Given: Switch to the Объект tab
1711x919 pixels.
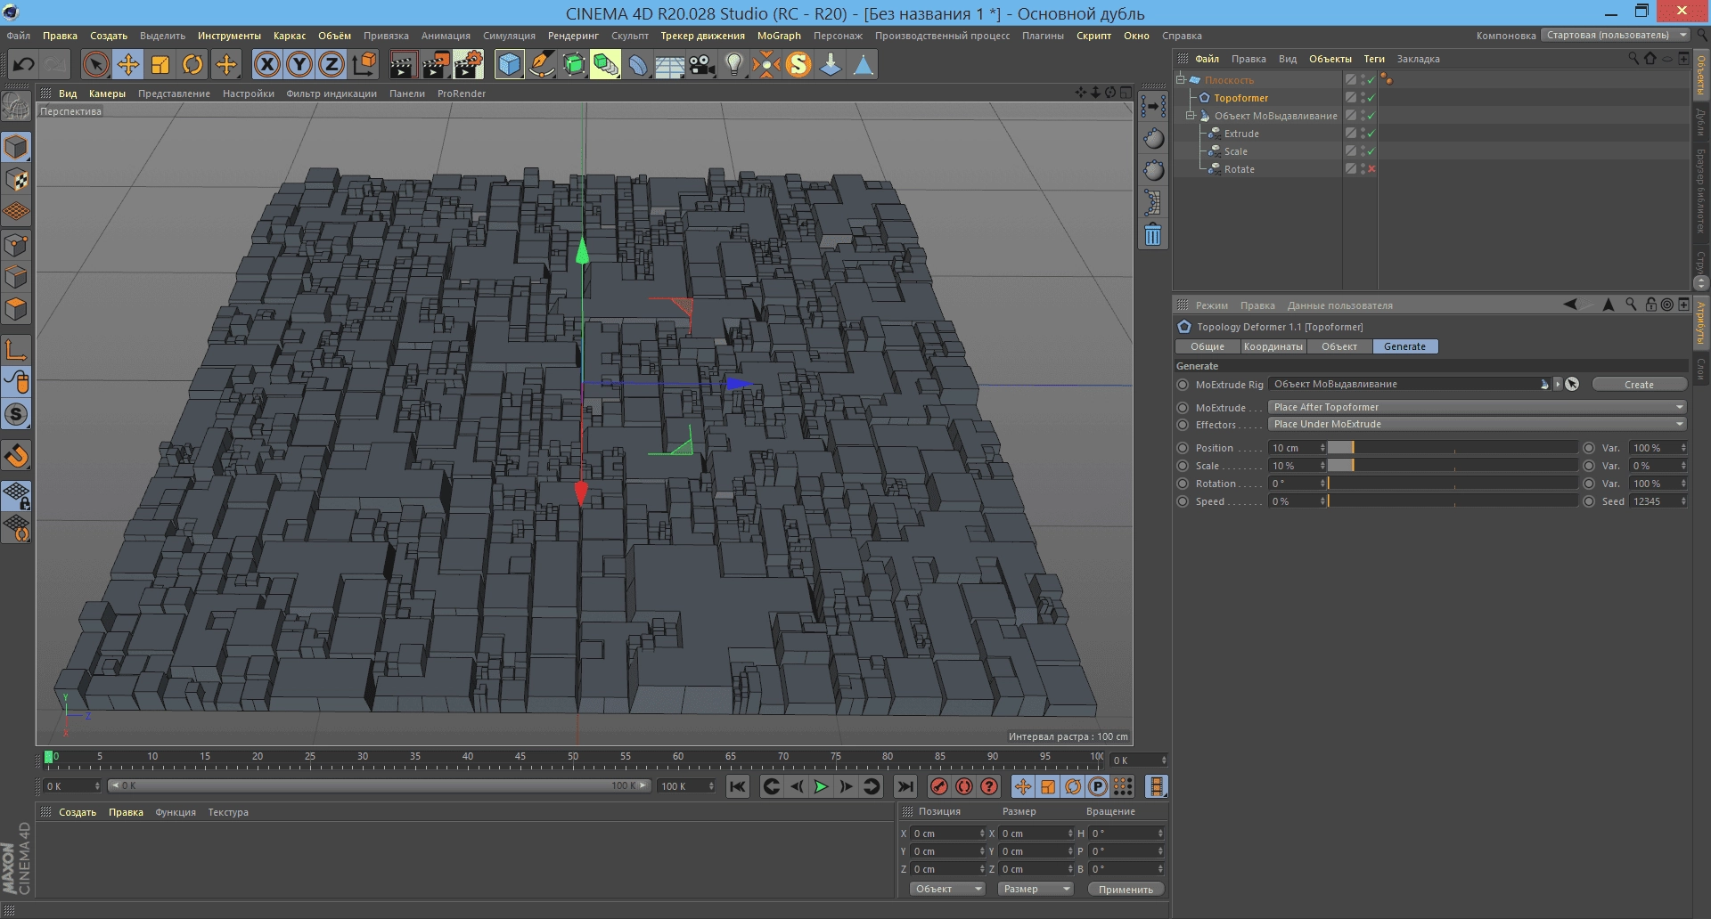Looking at the screenshot, I should (x=1339, y=346).
